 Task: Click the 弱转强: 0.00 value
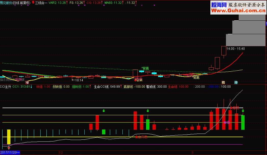(x=61, y=87)
